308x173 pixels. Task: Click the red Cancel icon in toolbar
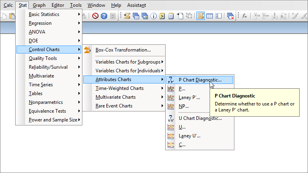96,16
